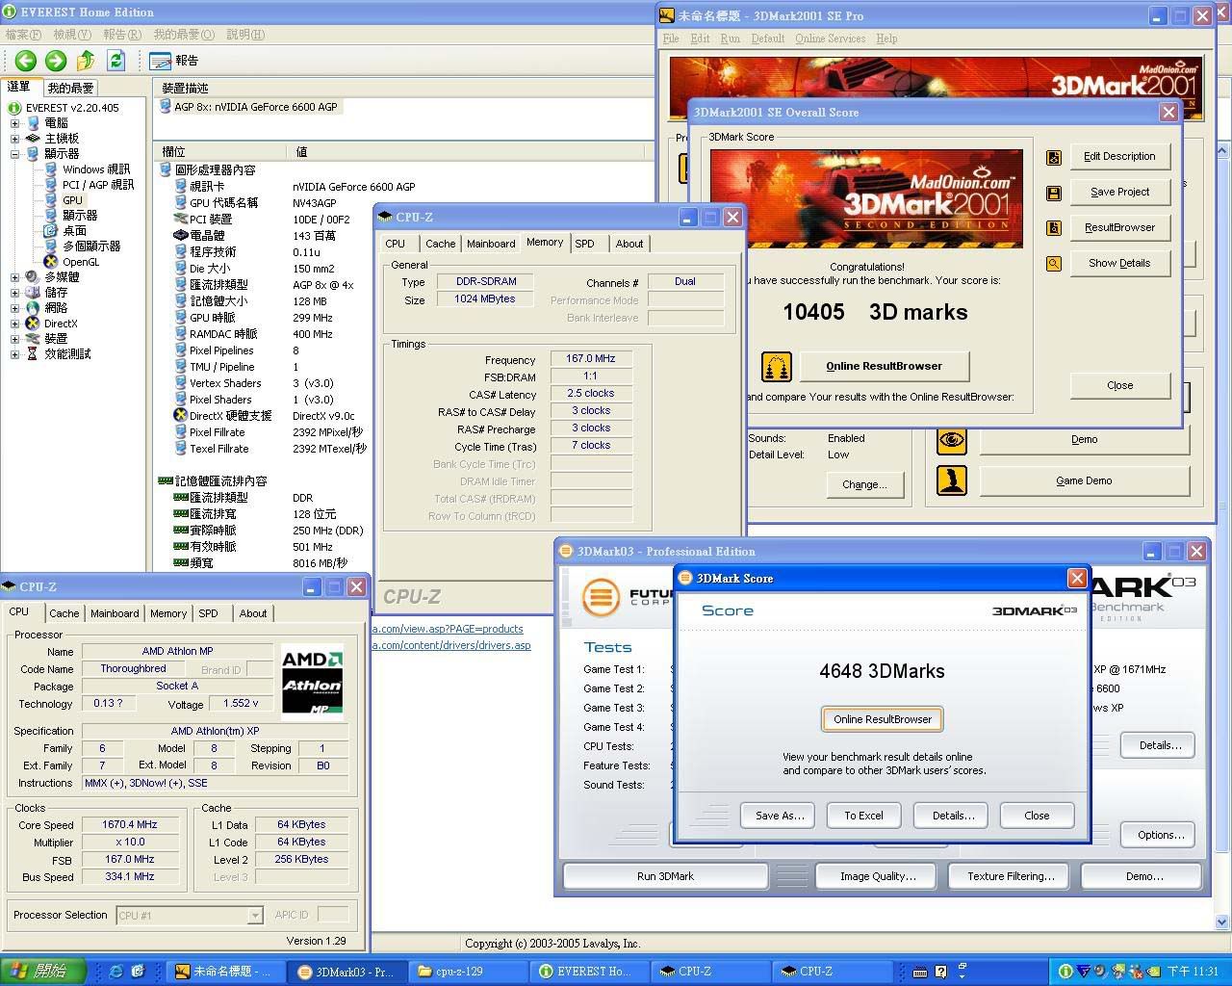Image resolution: width=1232 pixels, height=986 pixels.
Task: Click the Save As... button in 3DMark03
Action: point(779,816)
